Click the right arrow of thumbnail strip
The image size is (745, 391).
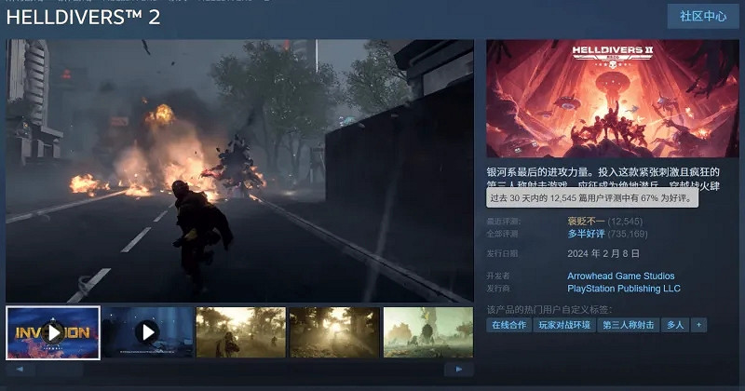click(x=458, y=370)
